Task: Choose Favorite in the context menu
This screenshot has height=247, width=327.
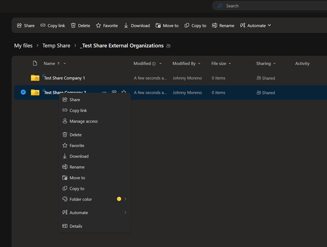Action: pos(95,146)
